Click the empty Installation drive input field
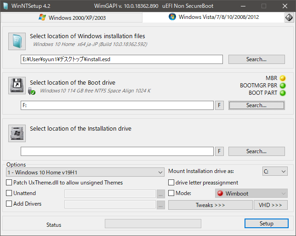The width and height of the screenshot is (296, 236). [x=117, y=151]
